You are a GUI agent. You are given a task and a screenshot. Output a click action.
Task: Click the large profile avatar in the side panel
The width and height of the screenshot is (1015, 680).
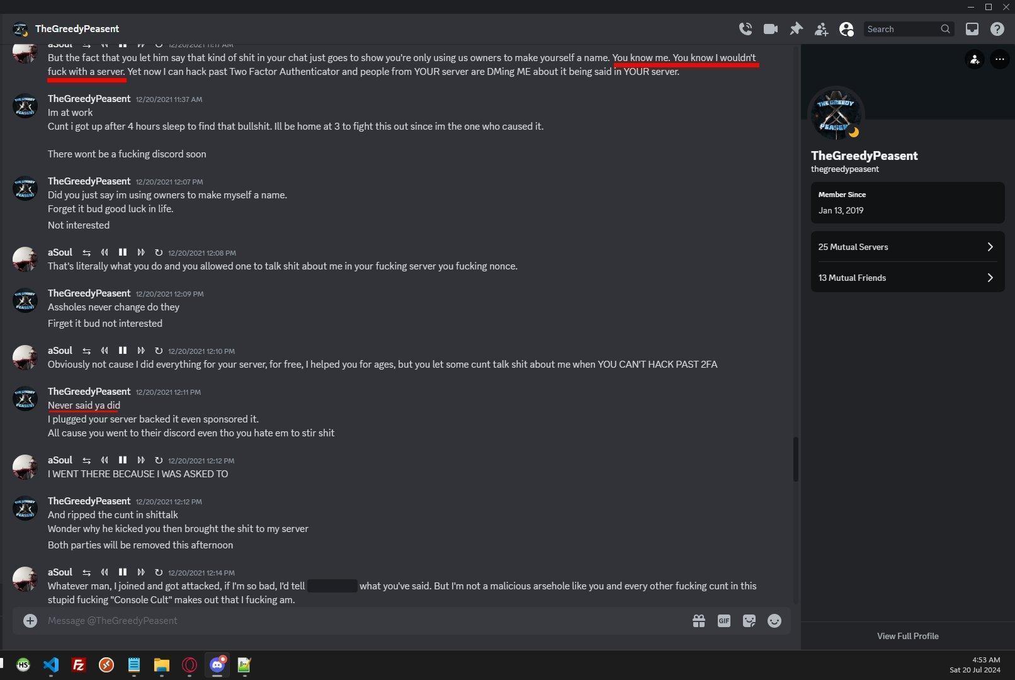(x=836, y=115)
